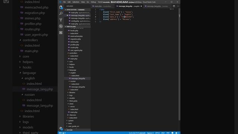
Task: Show errors and warnings from the status bar
Action: tap(62, 133)
